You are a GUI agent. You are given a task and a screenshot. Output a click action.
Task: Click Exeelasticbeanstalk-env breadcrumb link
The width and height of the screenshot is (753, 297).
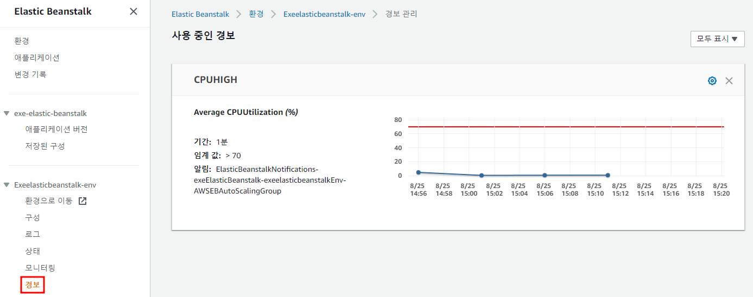pos(325,14)
